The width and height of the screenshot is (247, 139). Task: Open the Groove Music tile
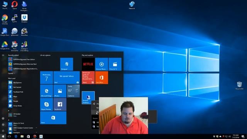pyautogui.click(x=102, y=64)
